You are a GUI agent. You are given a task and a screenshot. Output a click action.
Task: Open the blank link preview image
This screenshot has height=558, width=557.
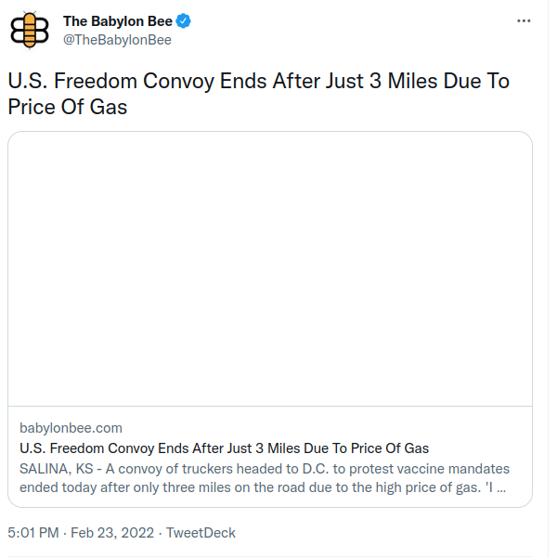pos(270,268)
